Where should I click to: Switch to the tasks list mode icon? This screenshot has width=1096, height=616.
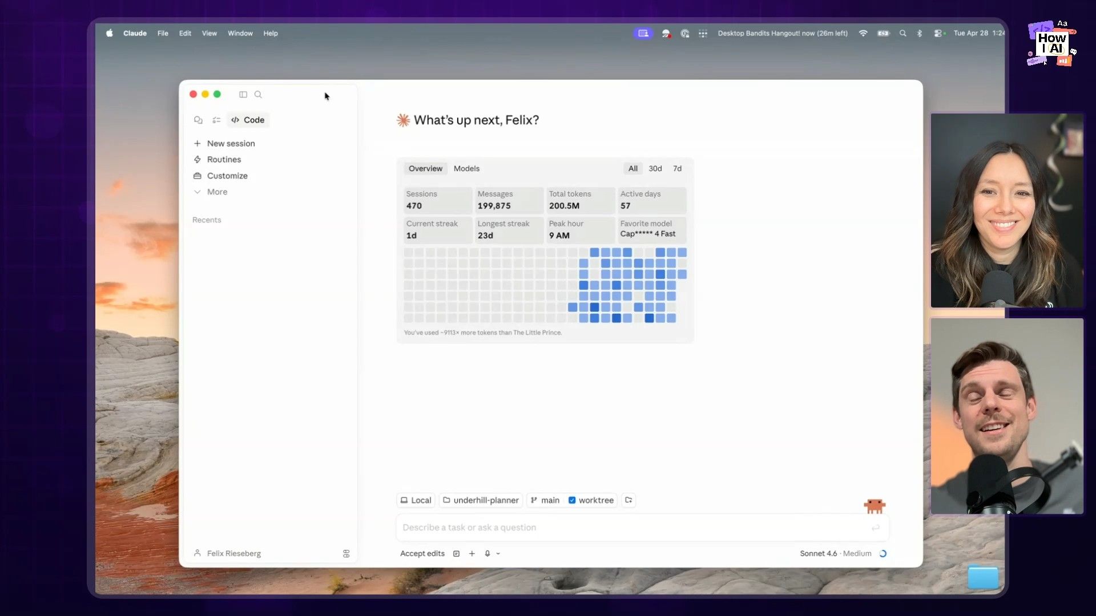point(216,120)
